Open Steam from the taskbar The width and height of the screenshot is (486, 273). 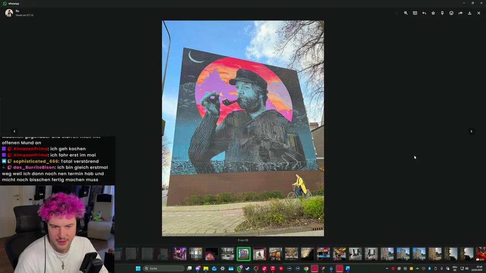click(x=248, y=268)
